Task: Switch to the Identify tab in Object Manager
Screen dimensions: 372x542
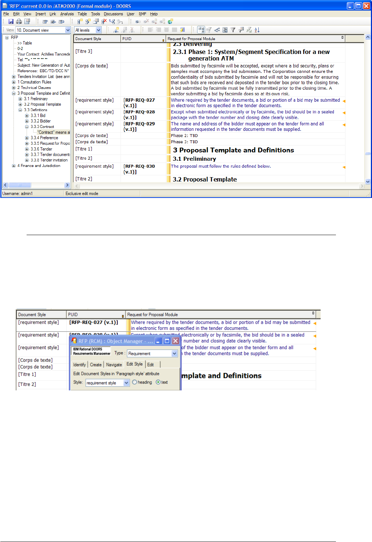Action: 79,364
